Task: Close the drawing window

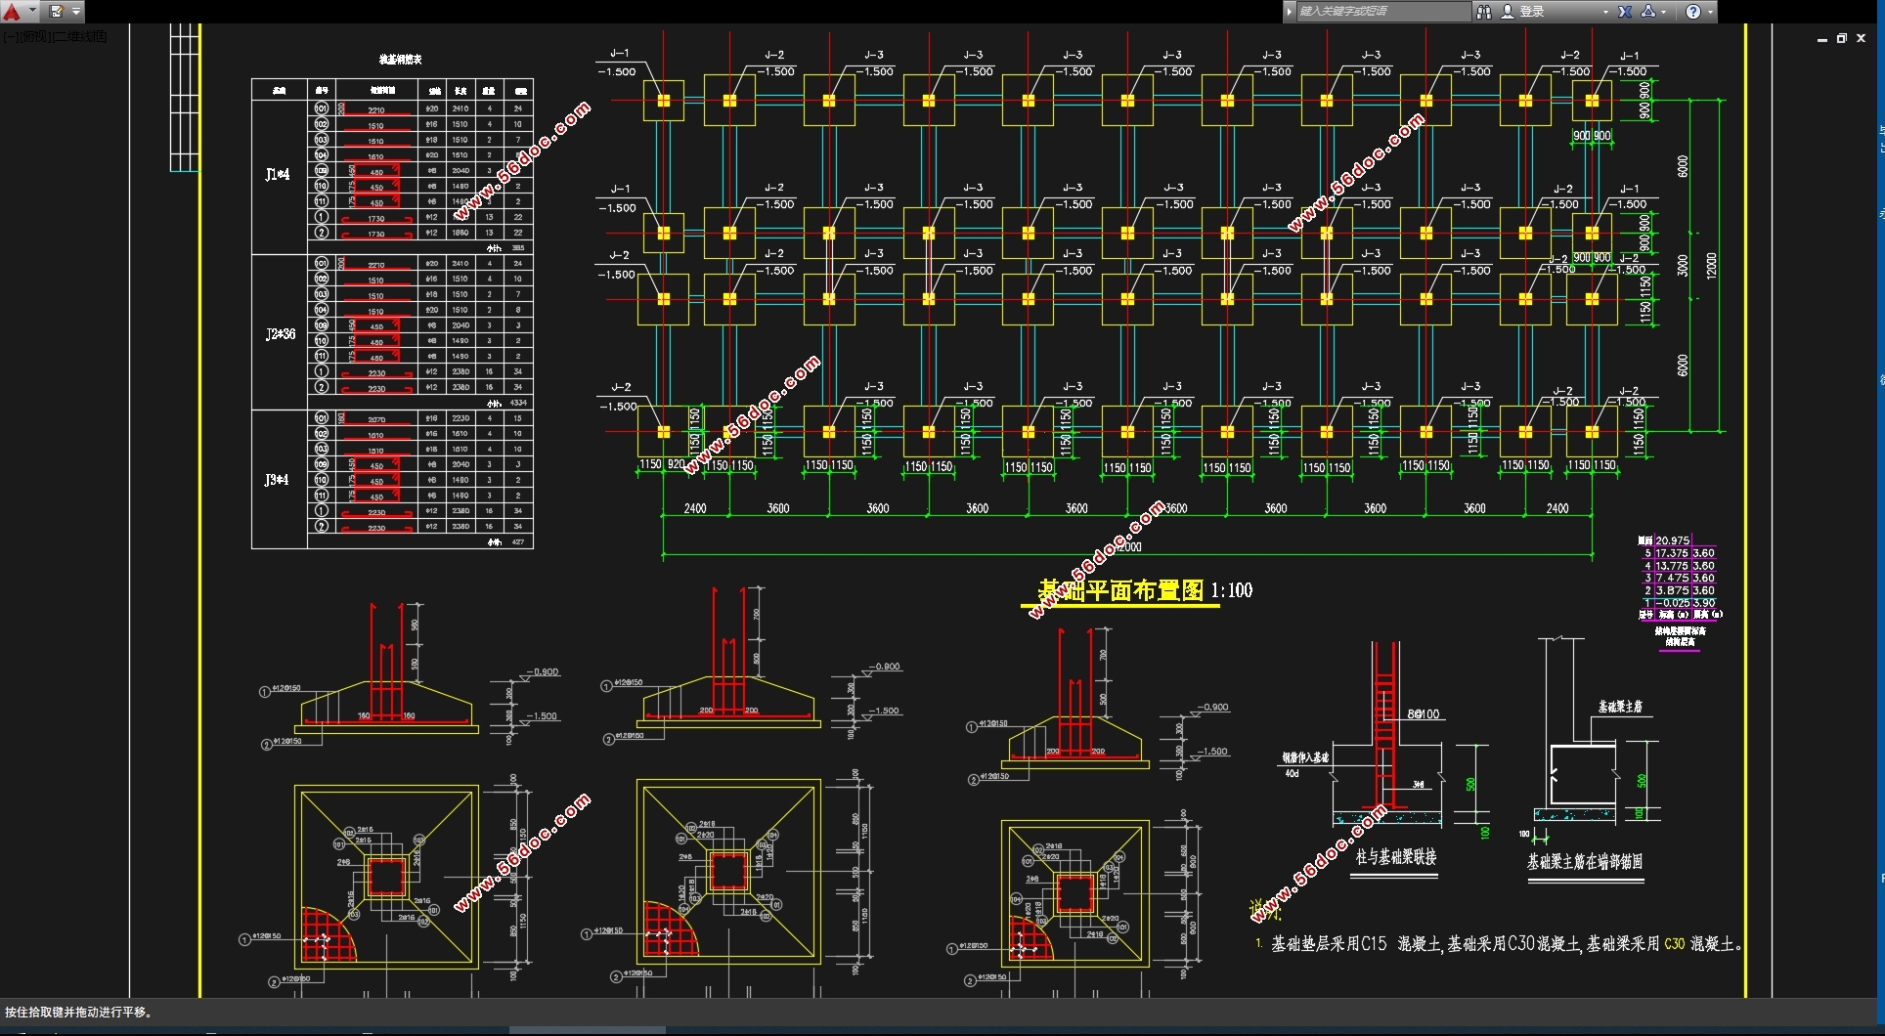Action: [x=1862, y=39]
